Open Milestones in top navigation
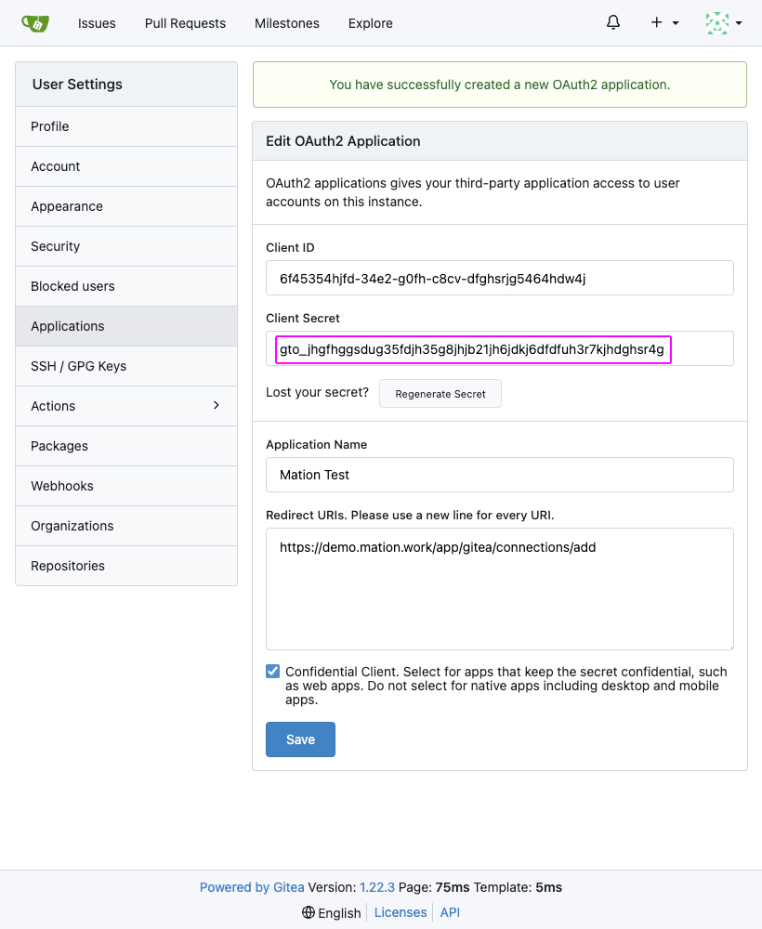The image size is (762, 929). [287, 23]
